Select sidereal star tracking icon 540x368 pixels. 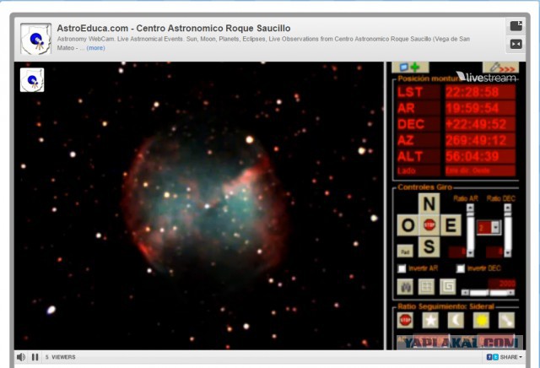click(x=430, y=320)
